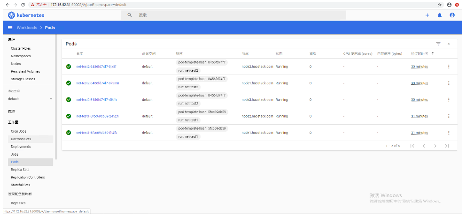This screenshot has height=216, width=466.
Task: Click green status icon for net-test1 2452n pod
Action: tap(69, 116)
